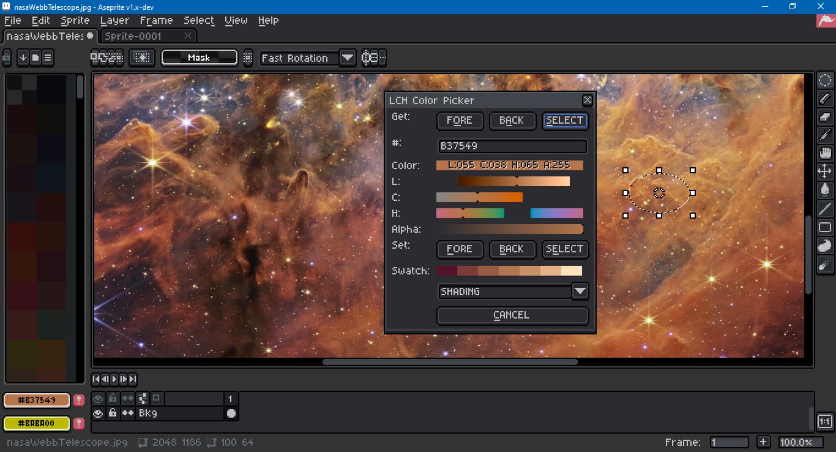Image resolution: width=836 pixels, height=452 pixels.
Task: Click Get SELECT button in color picker
Action: click(x=564, y=121)
